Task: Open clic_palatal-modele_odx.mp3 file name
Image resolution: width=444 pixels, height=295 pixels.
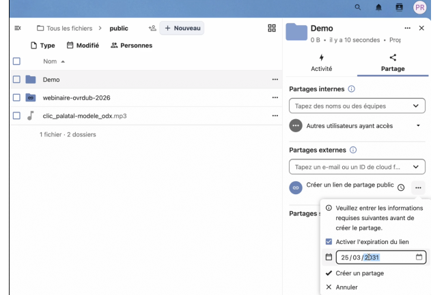Action: [85, 116]
